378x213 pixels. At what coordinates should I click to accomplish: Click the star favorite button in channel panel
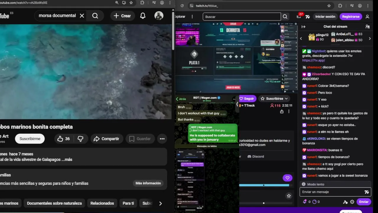pyautogui.click(x=289, y=196)
